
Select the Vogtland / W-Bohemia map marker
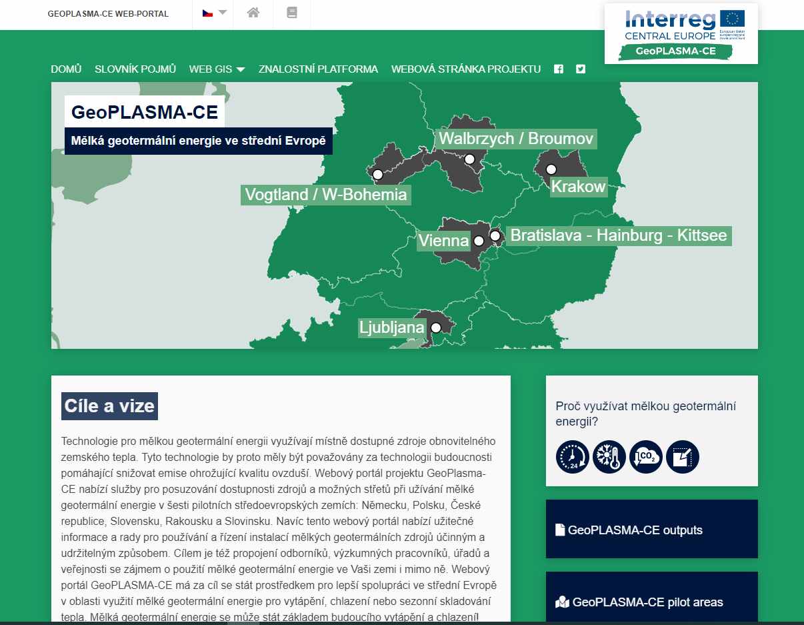(x=378, y=175)
